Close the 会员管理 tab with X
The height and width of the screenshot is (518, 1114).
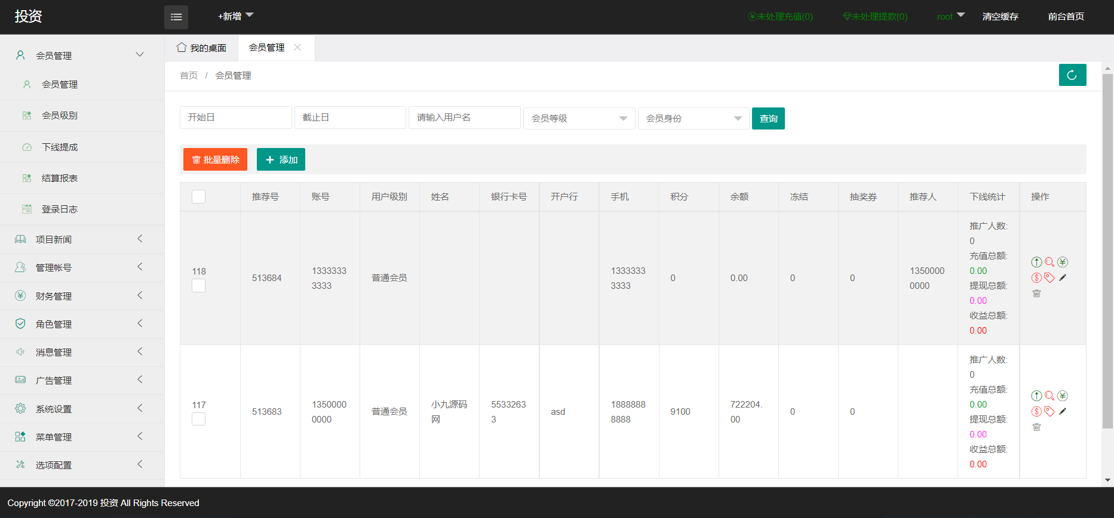(x=297, y=47)
